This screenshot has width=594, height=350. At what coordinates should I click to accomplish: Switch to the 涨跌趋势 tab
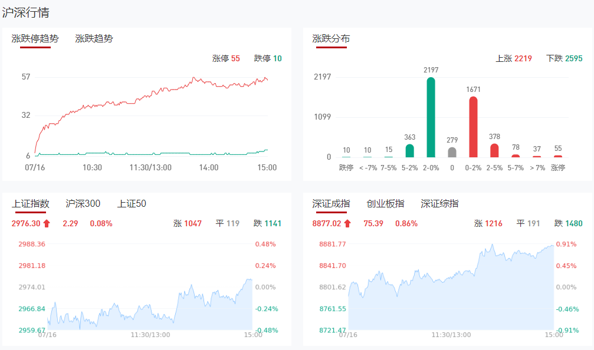[94, 39]
